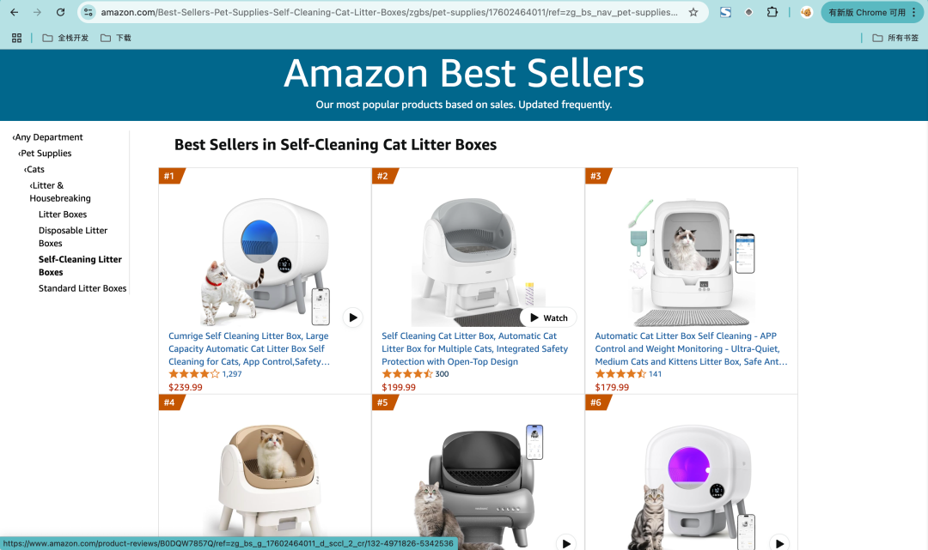Open the Chrome profile avatar icon
The height and width of the screenshot is (550, 928).
(806, 12)
